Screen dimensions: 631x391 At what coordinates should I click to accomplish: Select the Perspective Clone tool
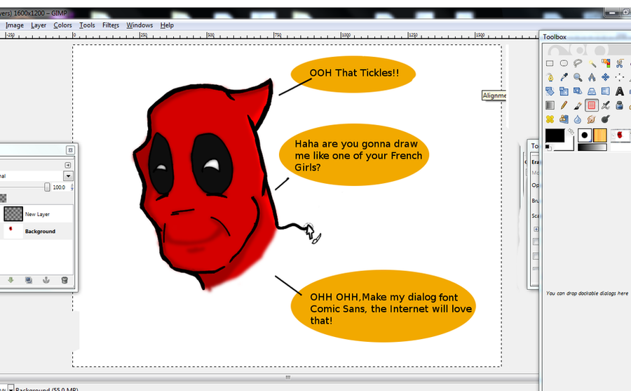coord(564,119)
